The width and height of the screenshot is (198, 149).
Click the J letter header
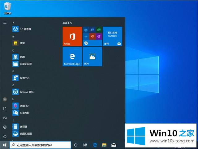click(x=13, y=120)
